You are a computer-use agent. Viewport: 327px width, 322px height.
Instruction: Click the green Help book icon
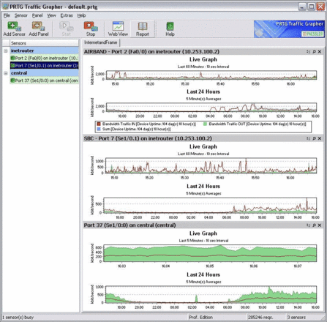[170, 29]
